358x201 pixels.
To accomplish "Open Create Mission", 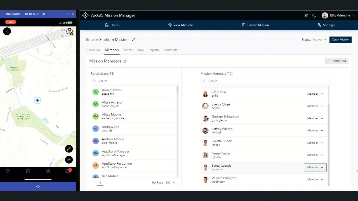I will point(255,25).
